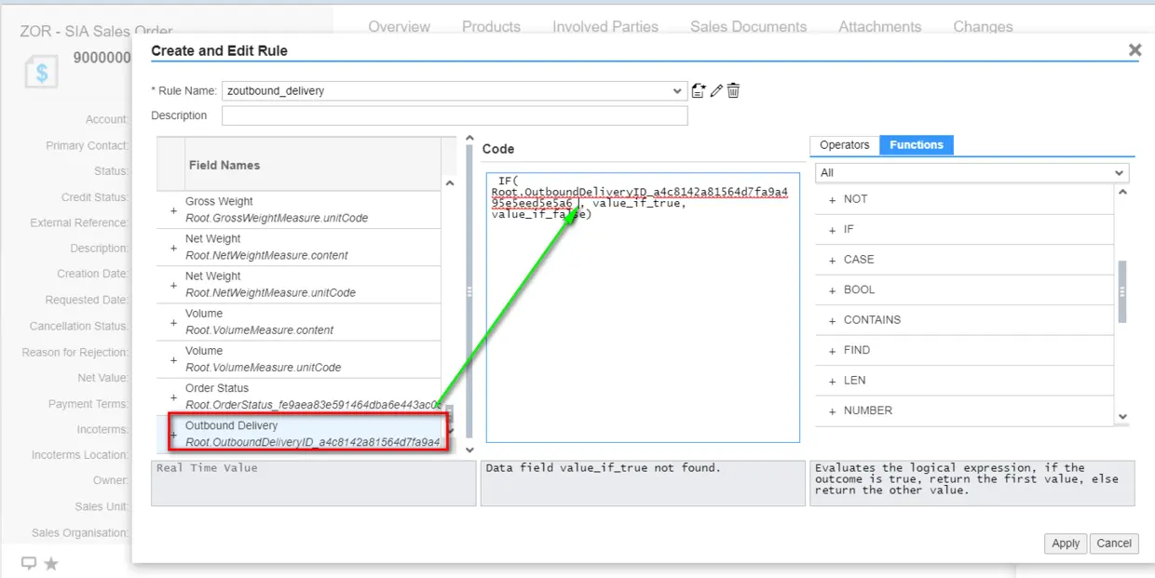
Task: Add the Outbound Delivery field
Action: (x=173, y=434)
